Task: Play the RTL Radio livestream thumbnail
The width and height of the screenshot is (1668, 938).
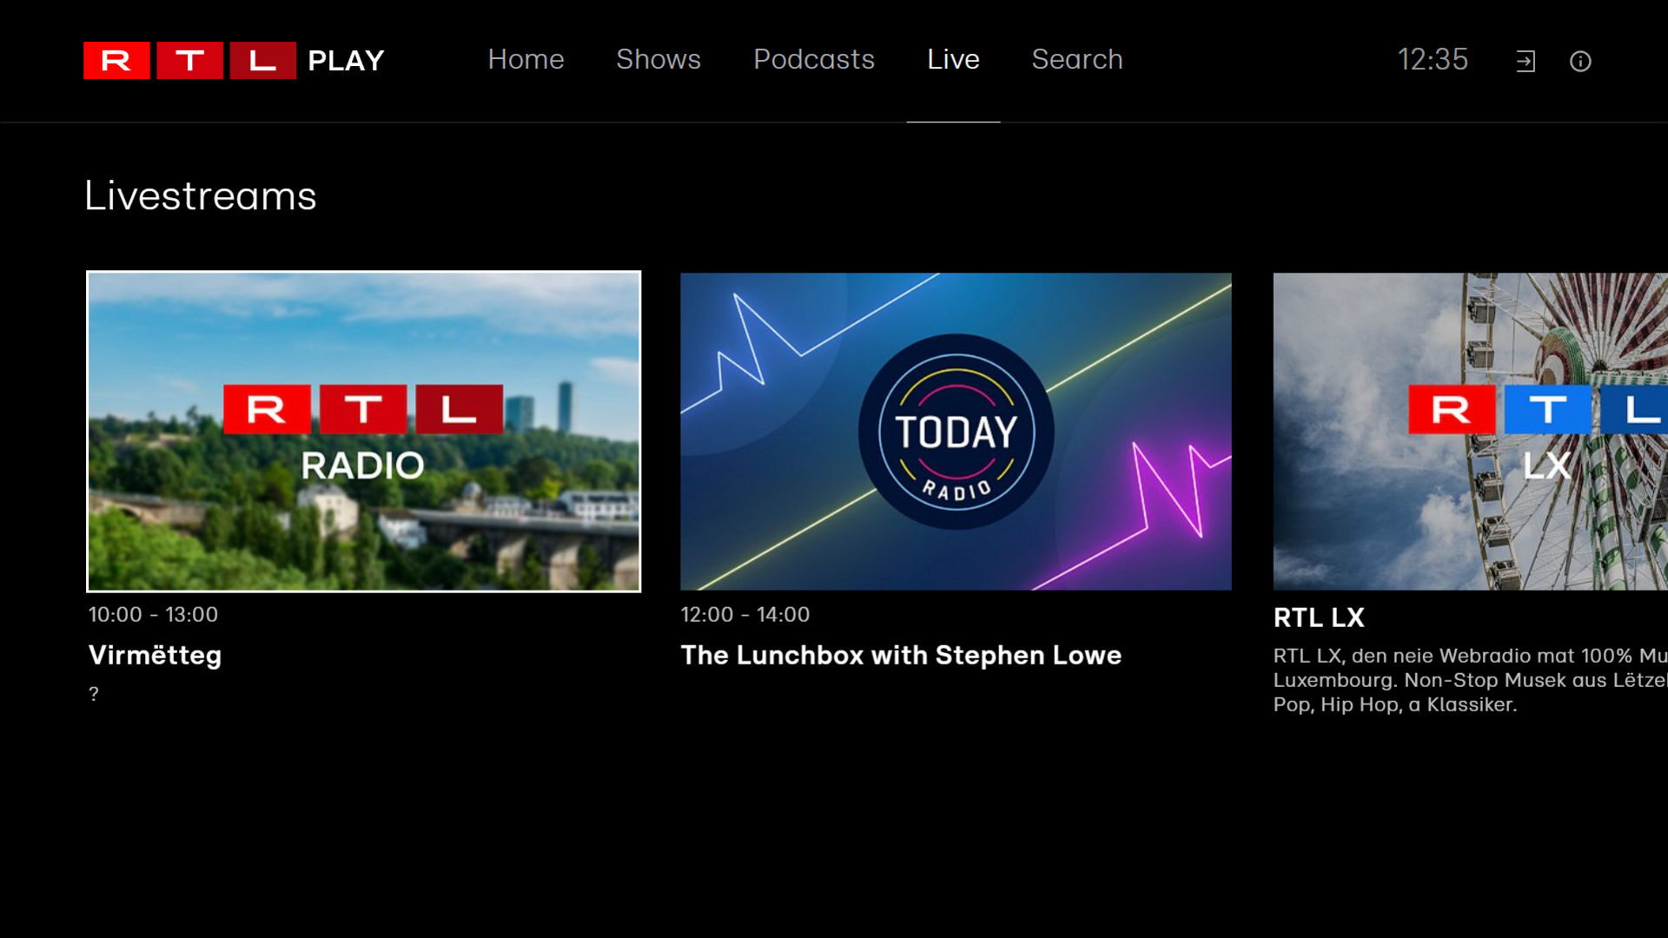Action: pyautogui.click(x=364, y=432)
